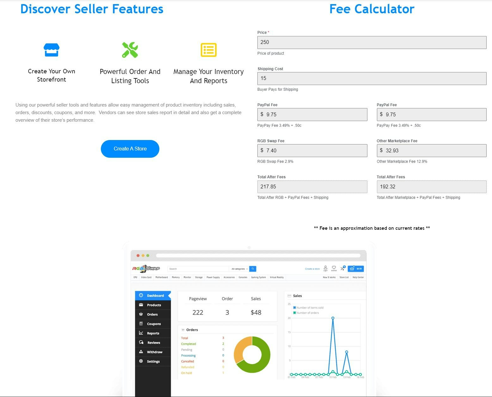Click the Total After Fees field showing 217.85
The width and height of the screenshot is (492, 397).
pos(312,186)
